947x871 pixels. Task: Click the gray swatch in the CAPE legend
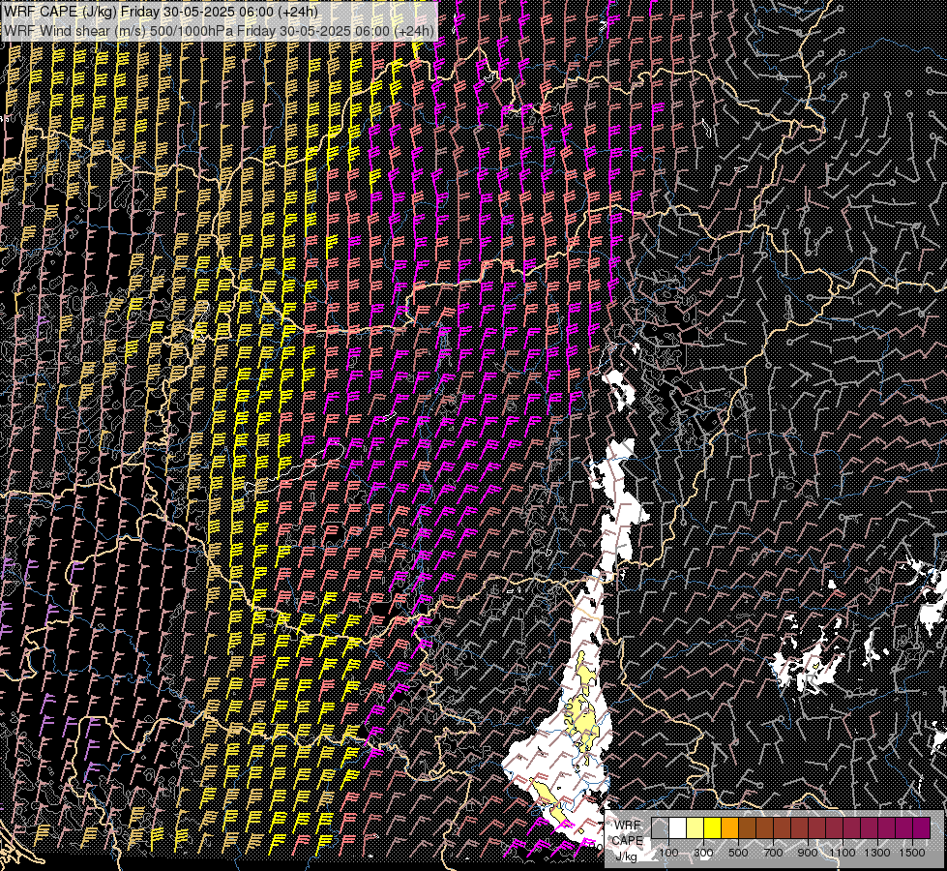(x=660, y=828)
